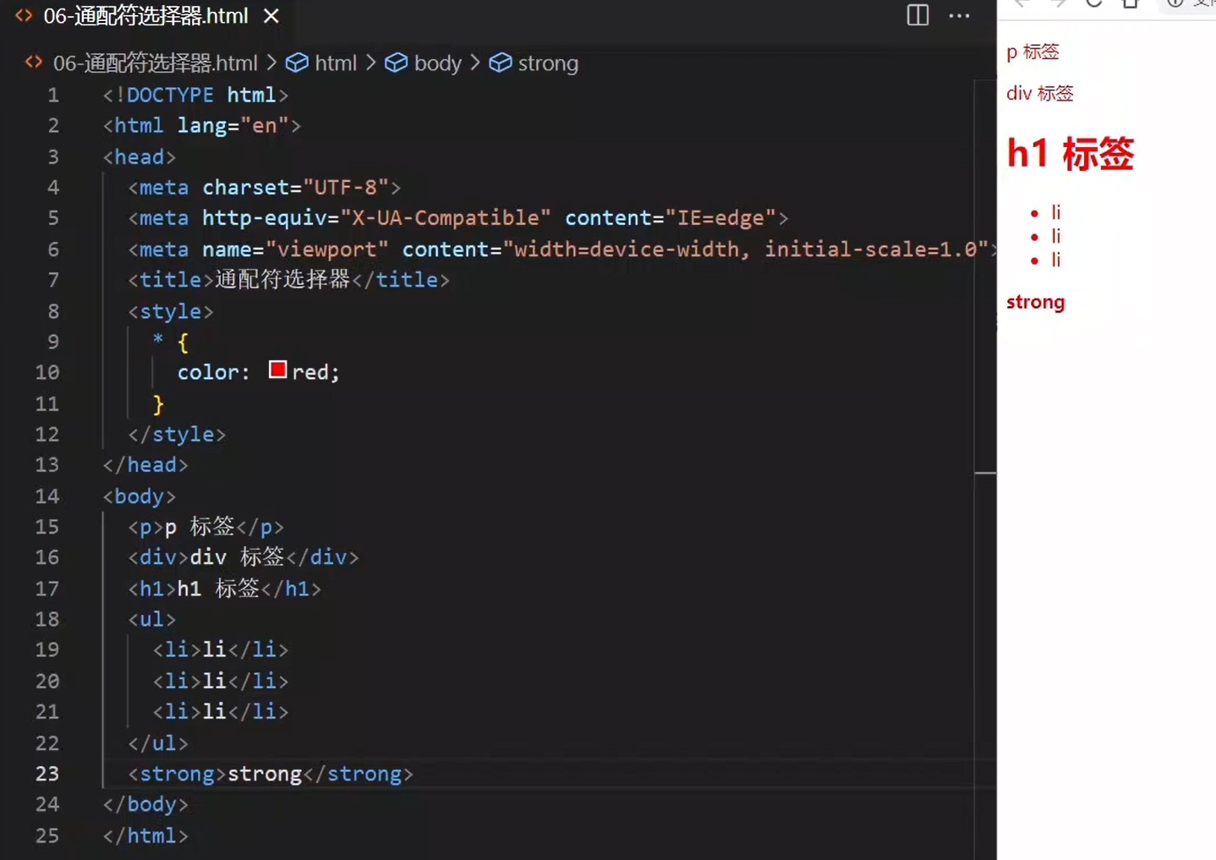Open the editor more actions ellipsis
Image resolution: width=1216 pixels, height=860 pixels.
pos(959,16)
